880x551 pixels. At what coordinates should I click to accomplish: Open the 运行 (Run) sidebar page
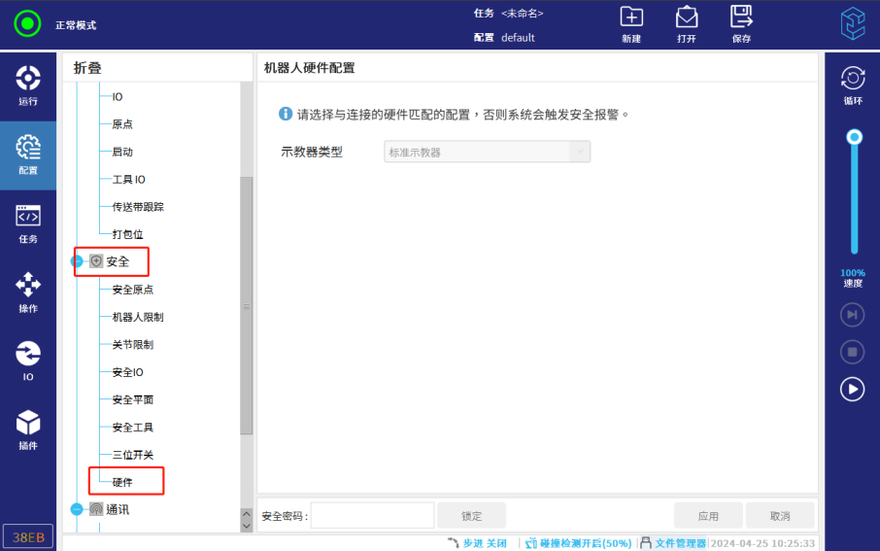[28, 86]
